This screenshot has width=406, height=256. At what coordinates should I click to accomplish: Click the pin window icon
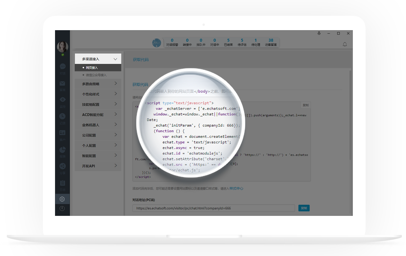[x=319, y=33]
